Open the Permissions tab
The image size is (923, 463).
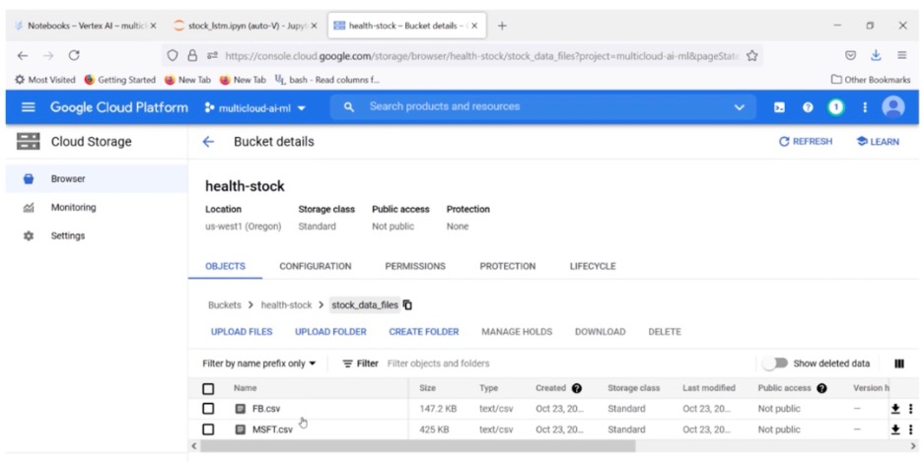tap(415, 266)
